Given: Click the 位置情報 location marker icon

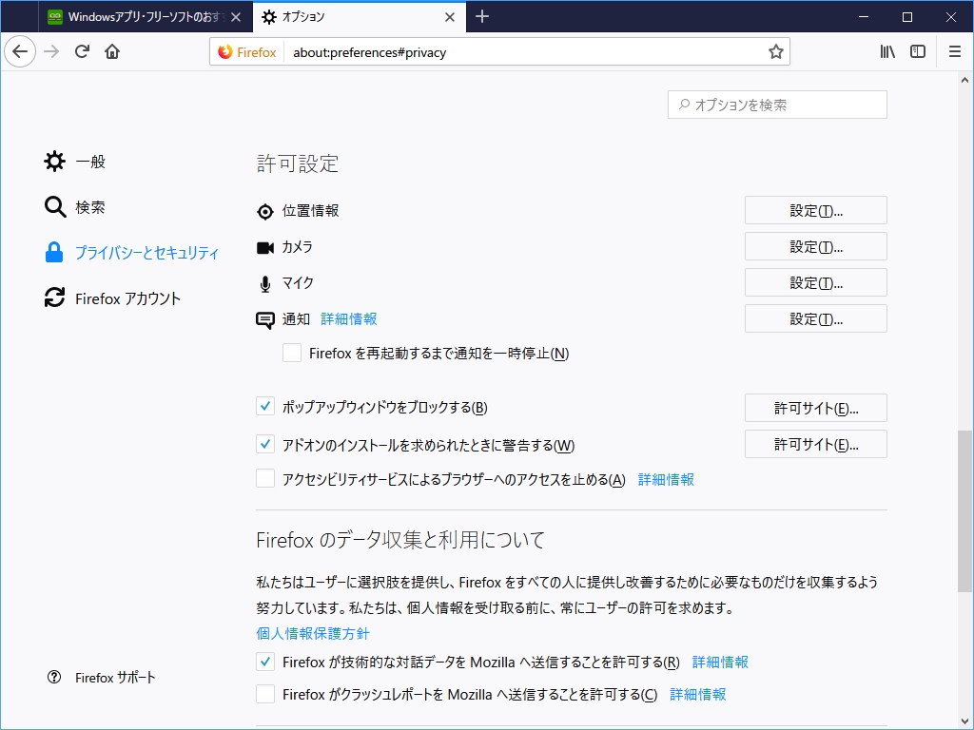Looking at the screenshot, I should 264,210.
